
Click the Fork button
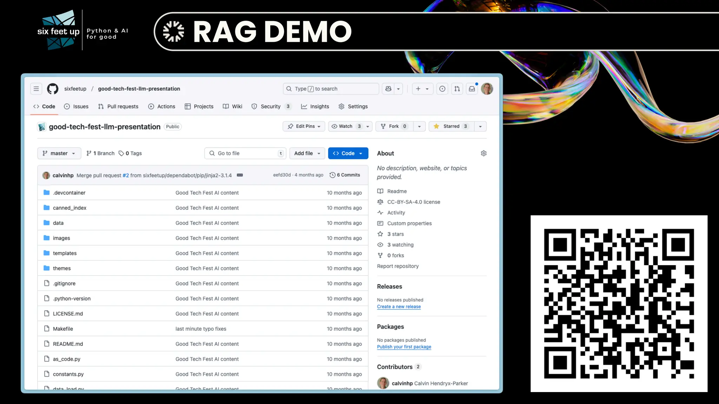coord(394,126)
